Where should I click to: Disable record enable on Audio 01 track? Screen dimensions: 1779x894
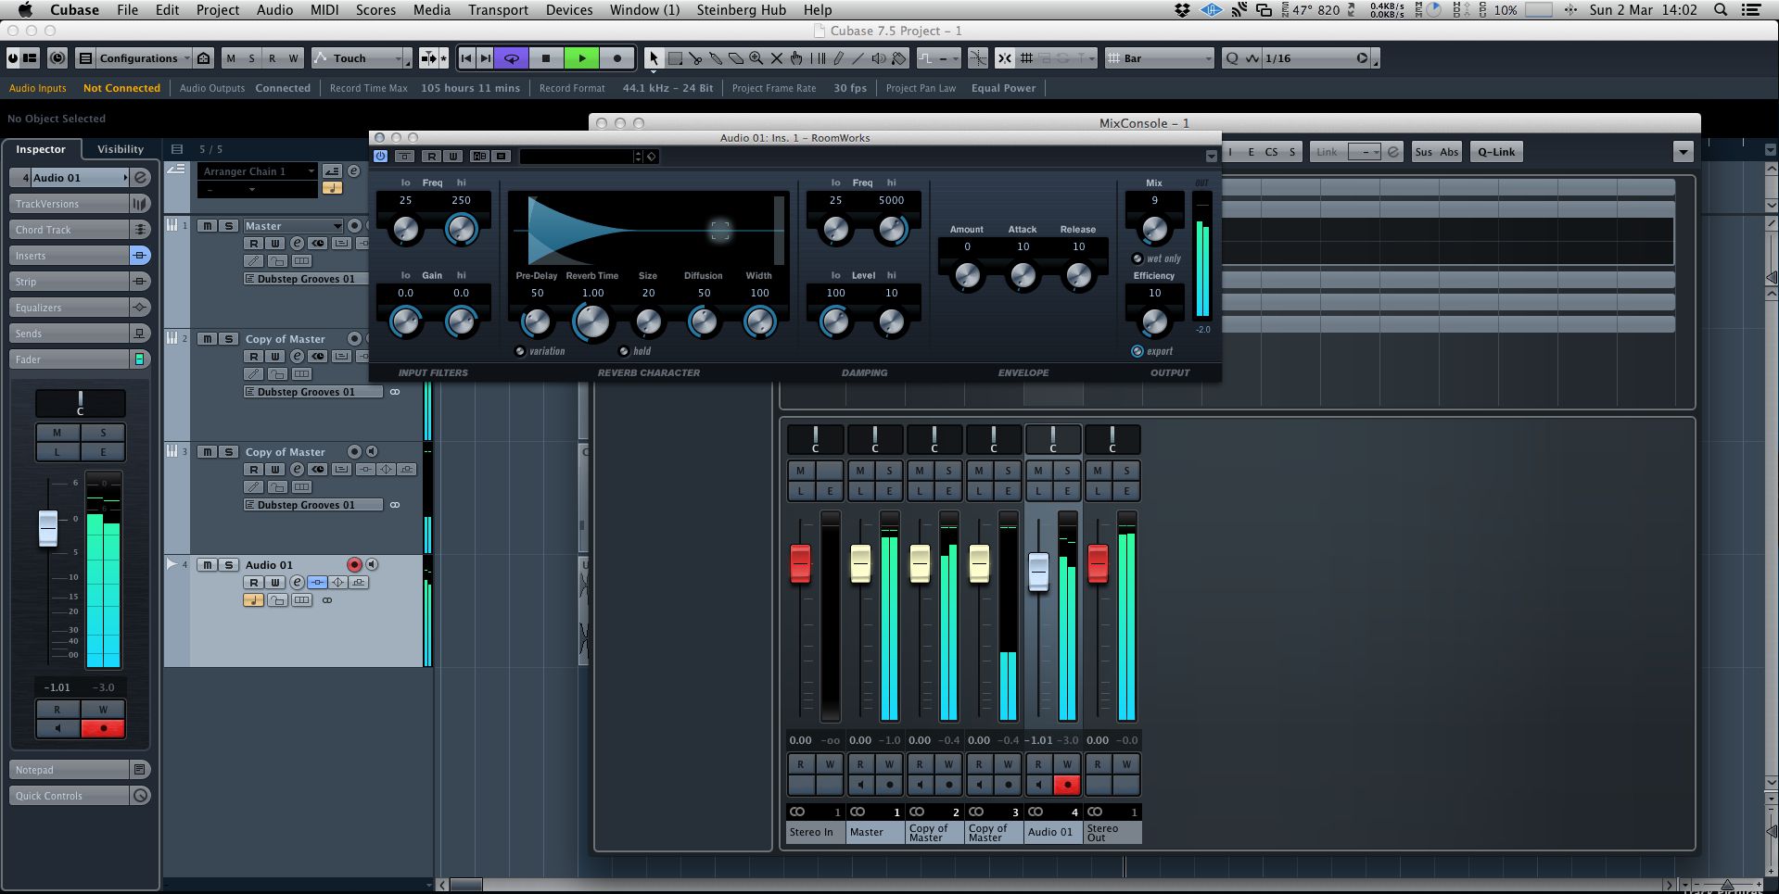pos(354,564)
